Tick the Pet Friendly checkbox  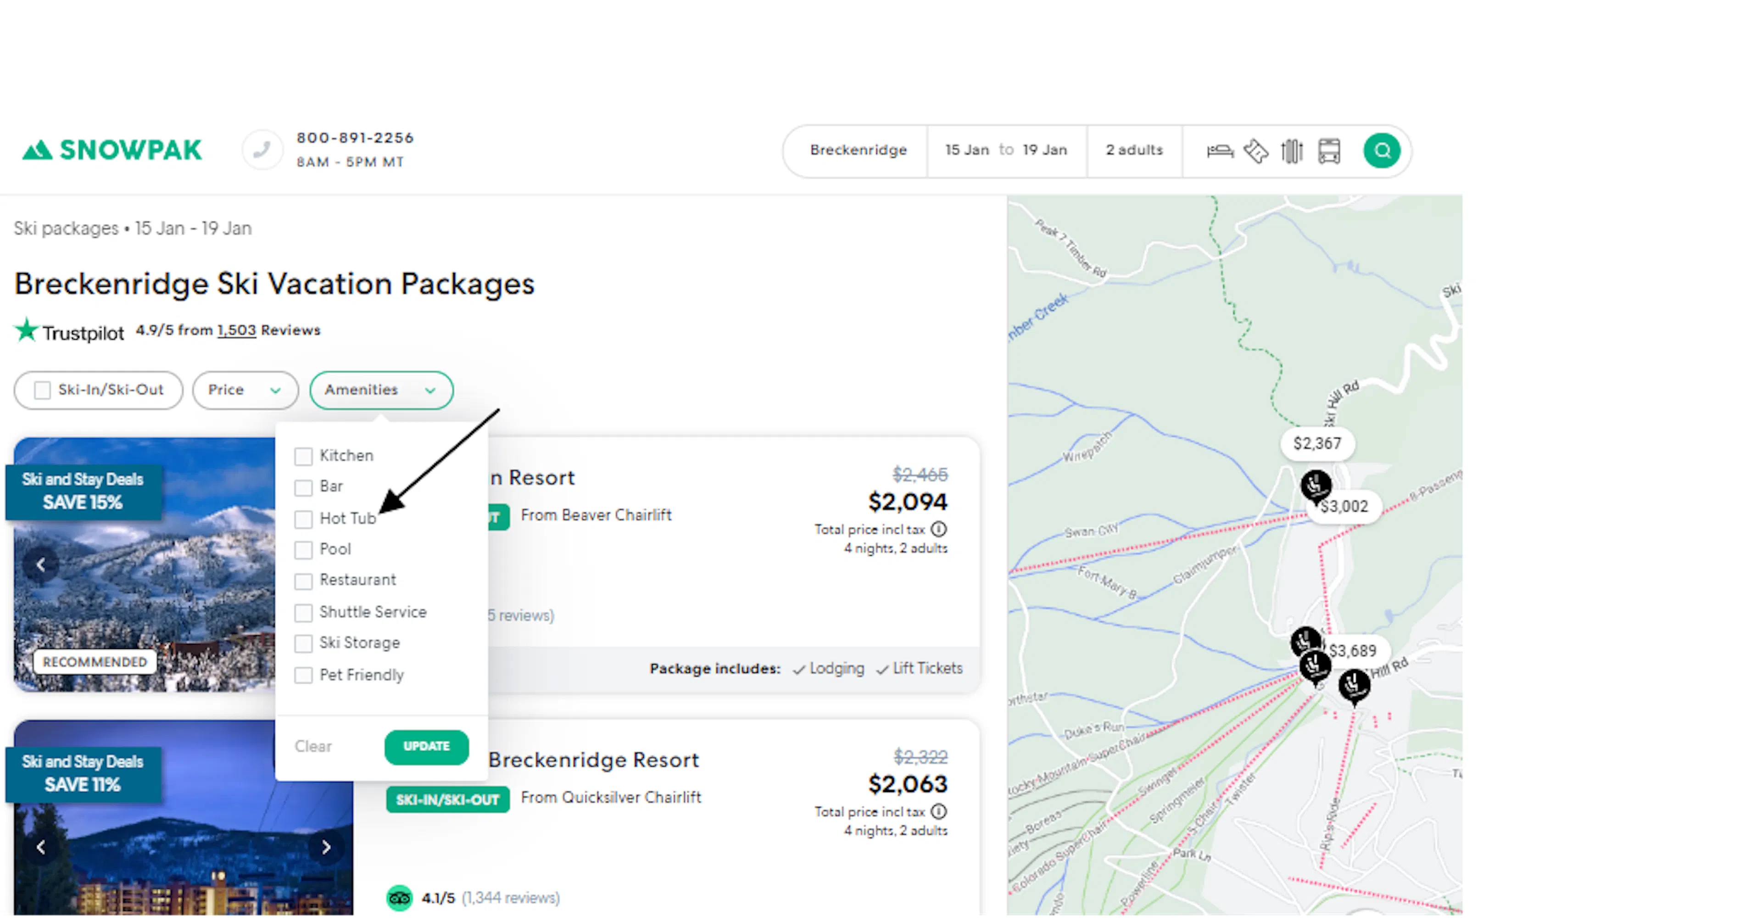pos(303,675)
